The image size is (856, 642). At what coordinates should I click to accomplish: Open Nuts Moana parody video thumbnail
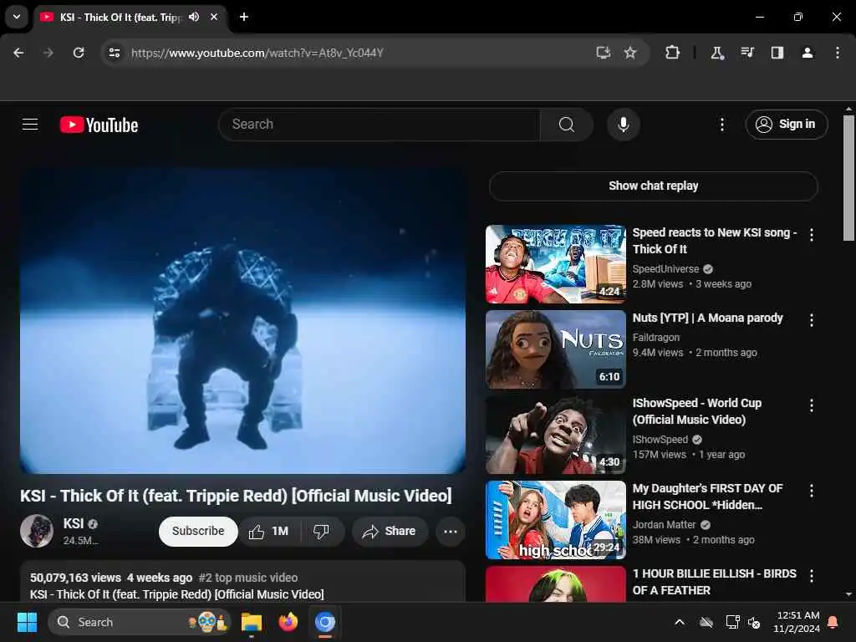point(555,349)
